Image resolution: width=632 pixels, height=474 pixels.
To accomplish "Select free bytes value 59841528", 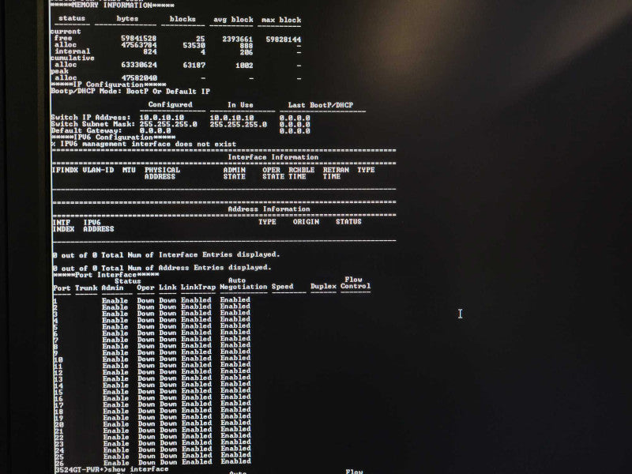I will tap(139, 38).
